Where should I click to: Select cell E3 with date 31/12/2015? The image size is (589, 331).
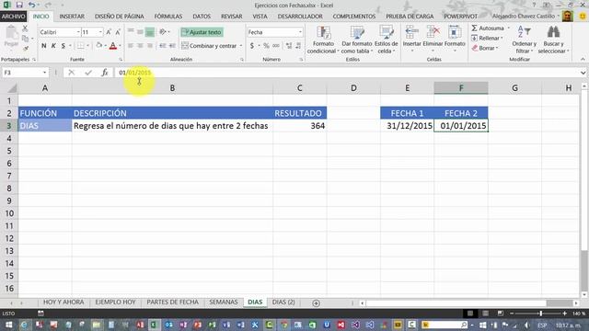click(x=407, y=126)
